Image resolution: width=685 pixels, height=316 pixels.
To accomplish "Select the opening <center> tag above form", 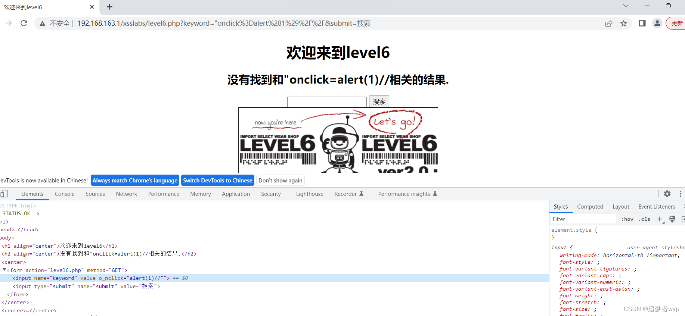I will coord(14,262).
